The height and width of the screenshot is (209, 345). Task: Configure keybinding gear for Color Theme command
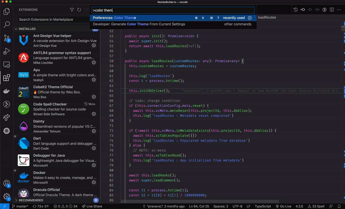coord(250,18)
